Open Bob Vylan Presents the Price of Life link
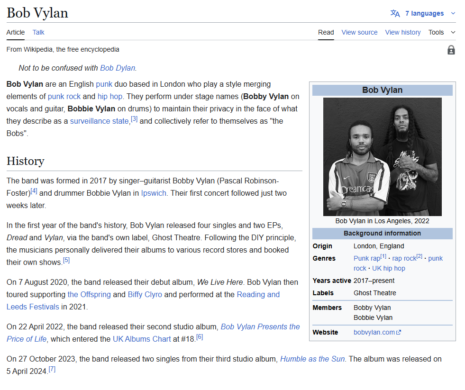 pos(153,333)
